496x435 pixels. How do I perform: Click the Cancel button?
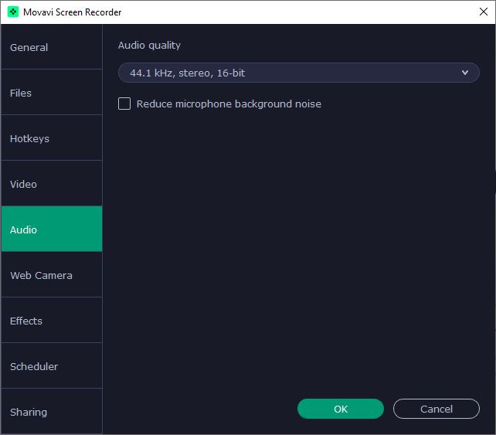click(437, 409)
